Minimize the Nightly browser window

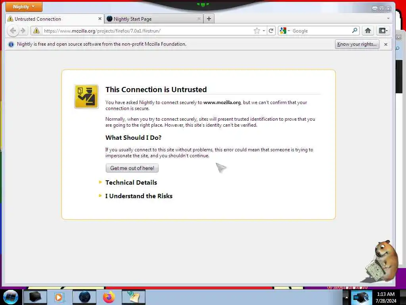[375, 9]
